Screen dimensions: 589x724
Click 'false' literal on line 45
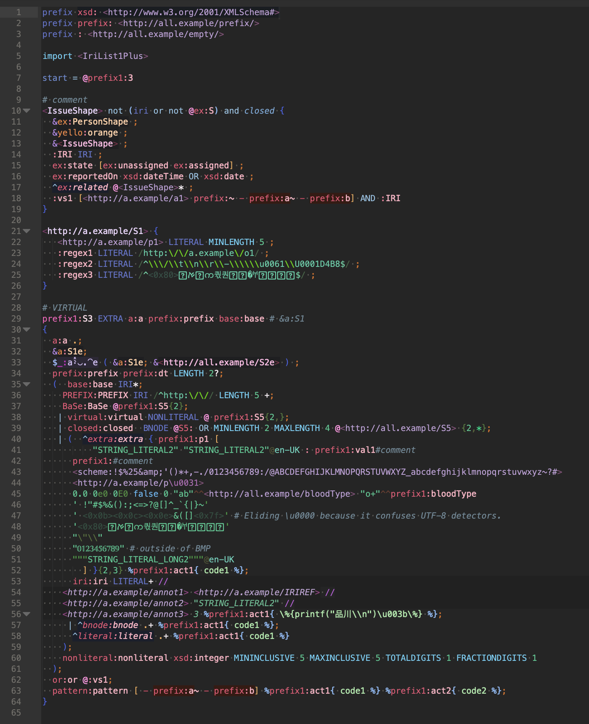146,494
